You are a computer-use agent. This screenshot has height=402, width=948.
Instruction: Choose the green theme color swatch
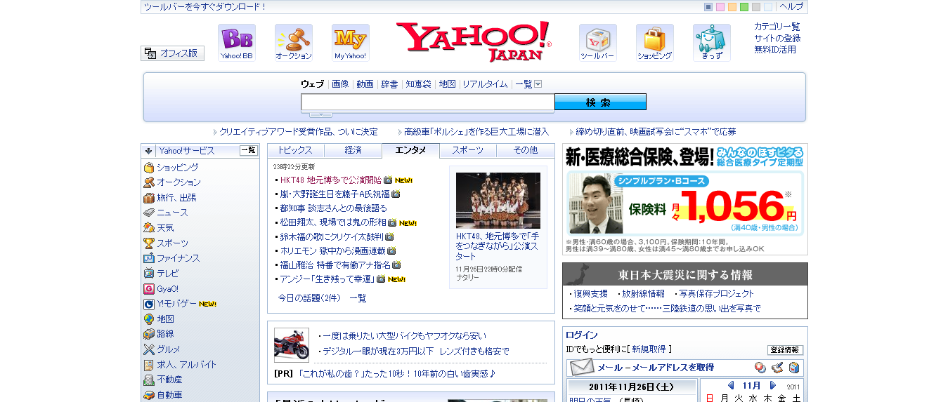coord(744,7)
